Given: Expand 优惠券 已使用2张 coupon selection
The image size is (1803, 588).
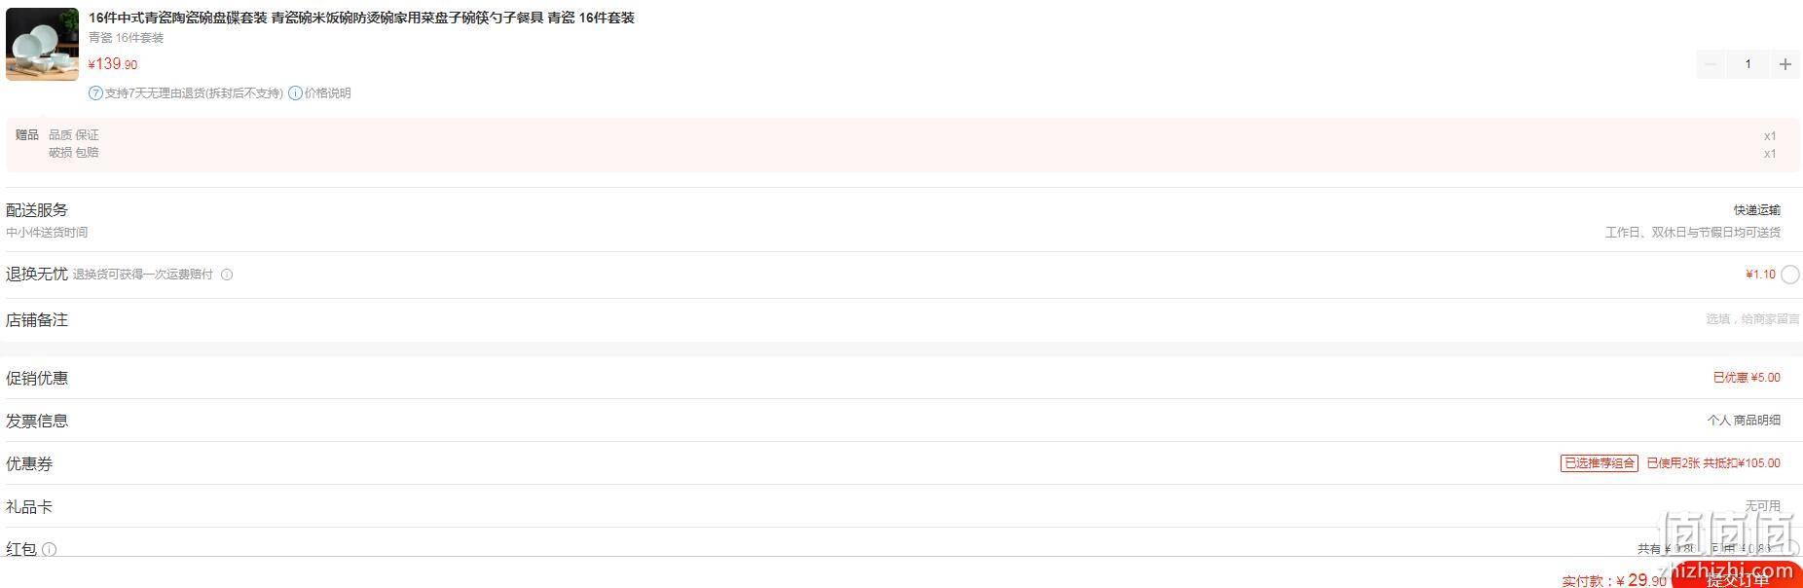Looking at the screenshot, I should pos(1713,463).
